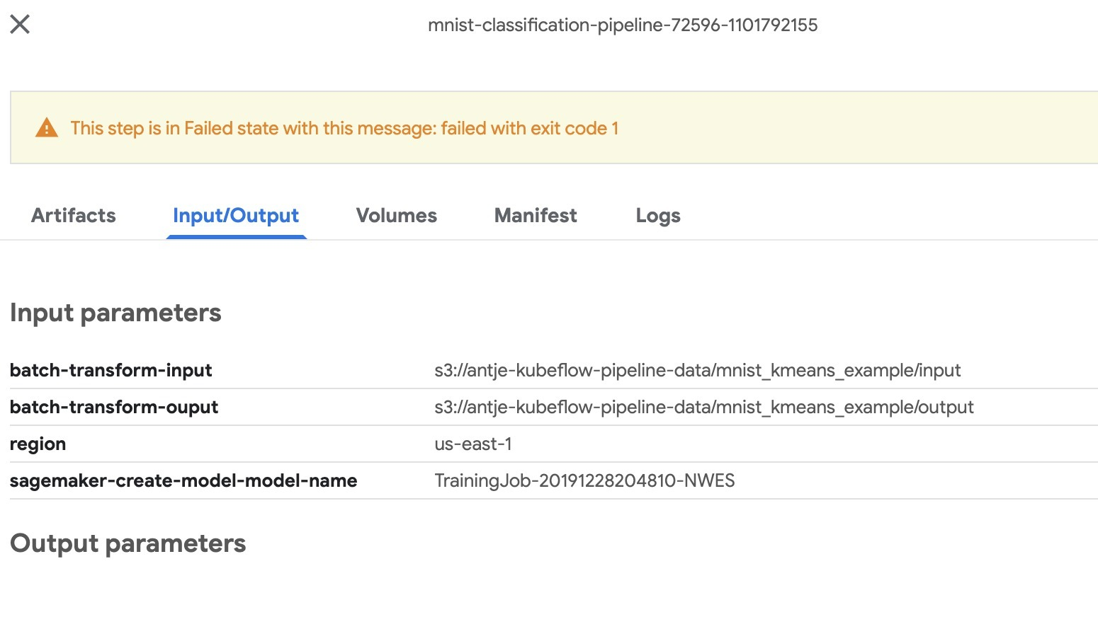
Task: Close the step details panel
Action: pos(21,23)
